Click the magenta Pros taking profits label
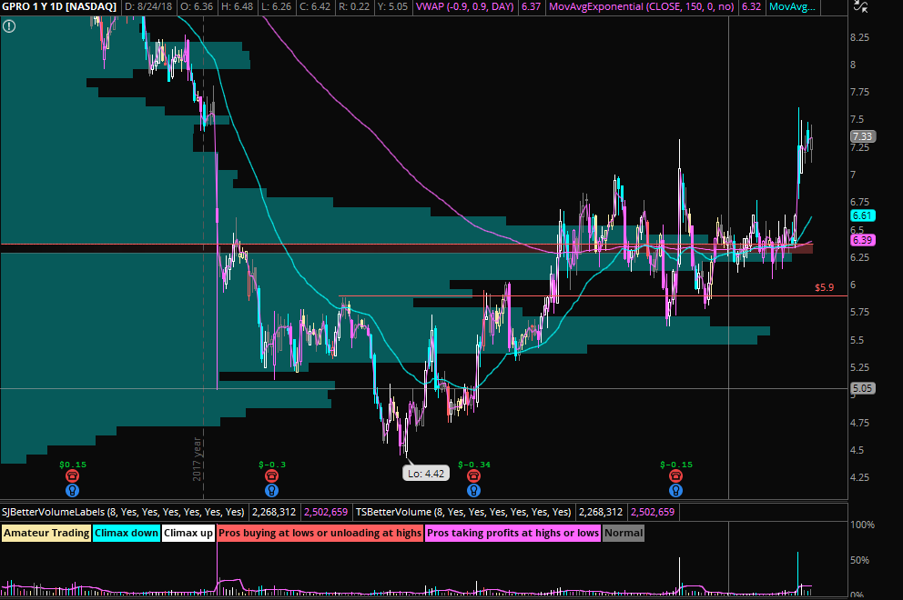Image resolution: width=903 pixels, height=600 pixels. tap(512, 533)
